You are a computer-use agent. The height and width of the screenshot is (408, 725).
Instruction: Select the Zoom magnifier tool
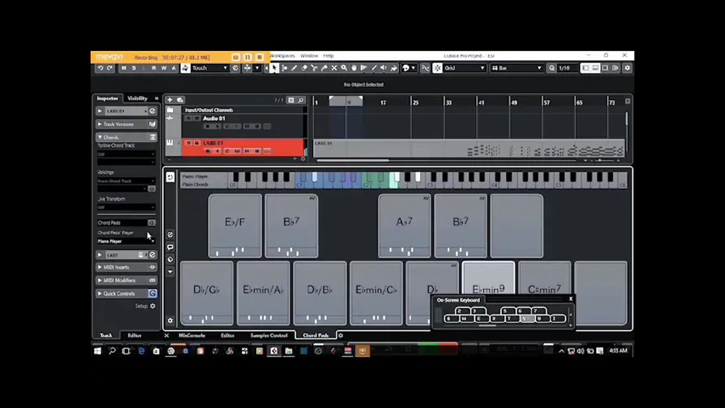point(344,68)
